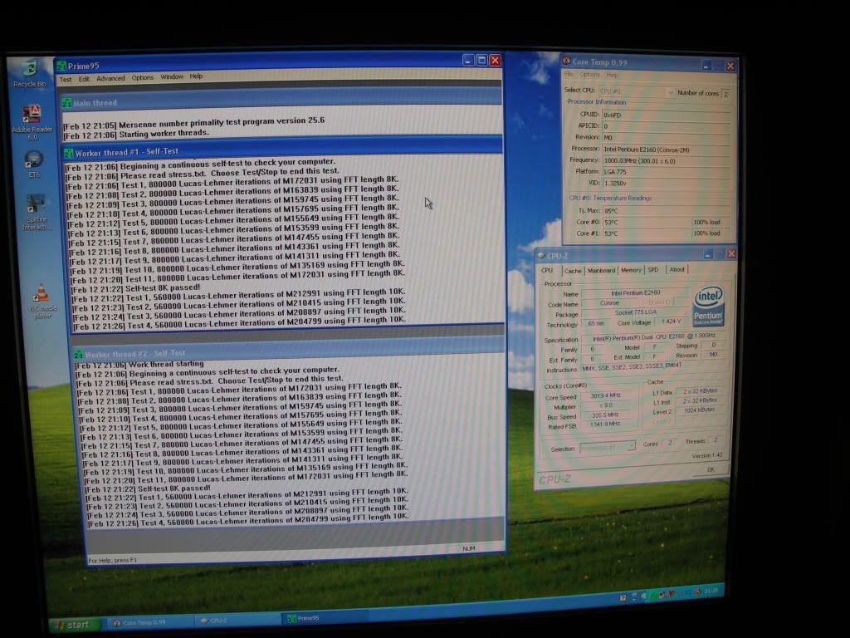Click the VID value 1.3250v

pos(667,184)
